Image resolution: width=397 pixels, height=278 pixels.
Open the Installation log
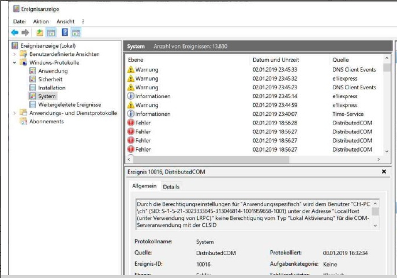point(52,88)
